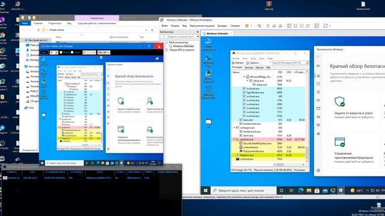Open the Правка menu in VMware Workstation
This screenshot has width=385, height=216.
pyautogui.click(x=175, y=26)
